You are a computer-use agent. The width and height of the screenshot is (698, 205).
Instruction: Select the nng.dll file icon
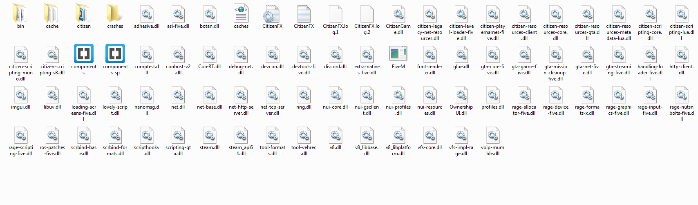pyautogui.click(x=304, y=94)
